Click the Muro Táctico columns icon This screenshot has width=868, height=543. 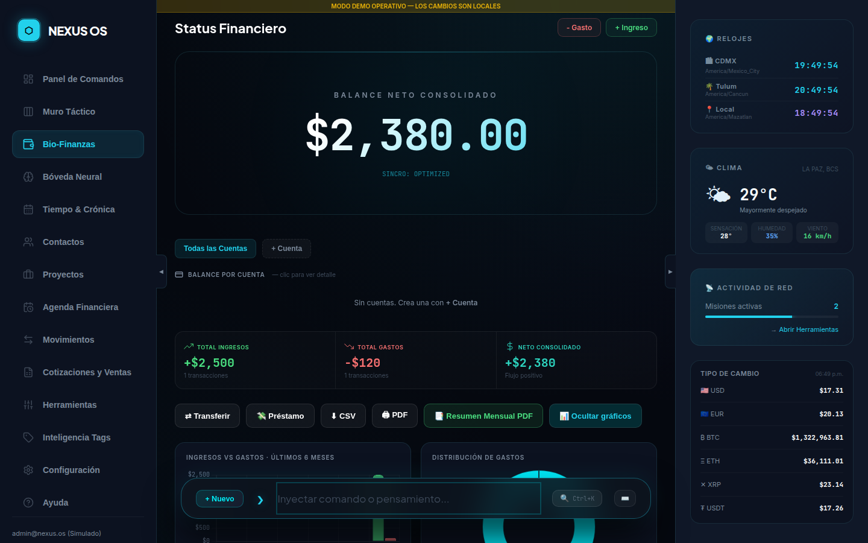click(28, 112)
